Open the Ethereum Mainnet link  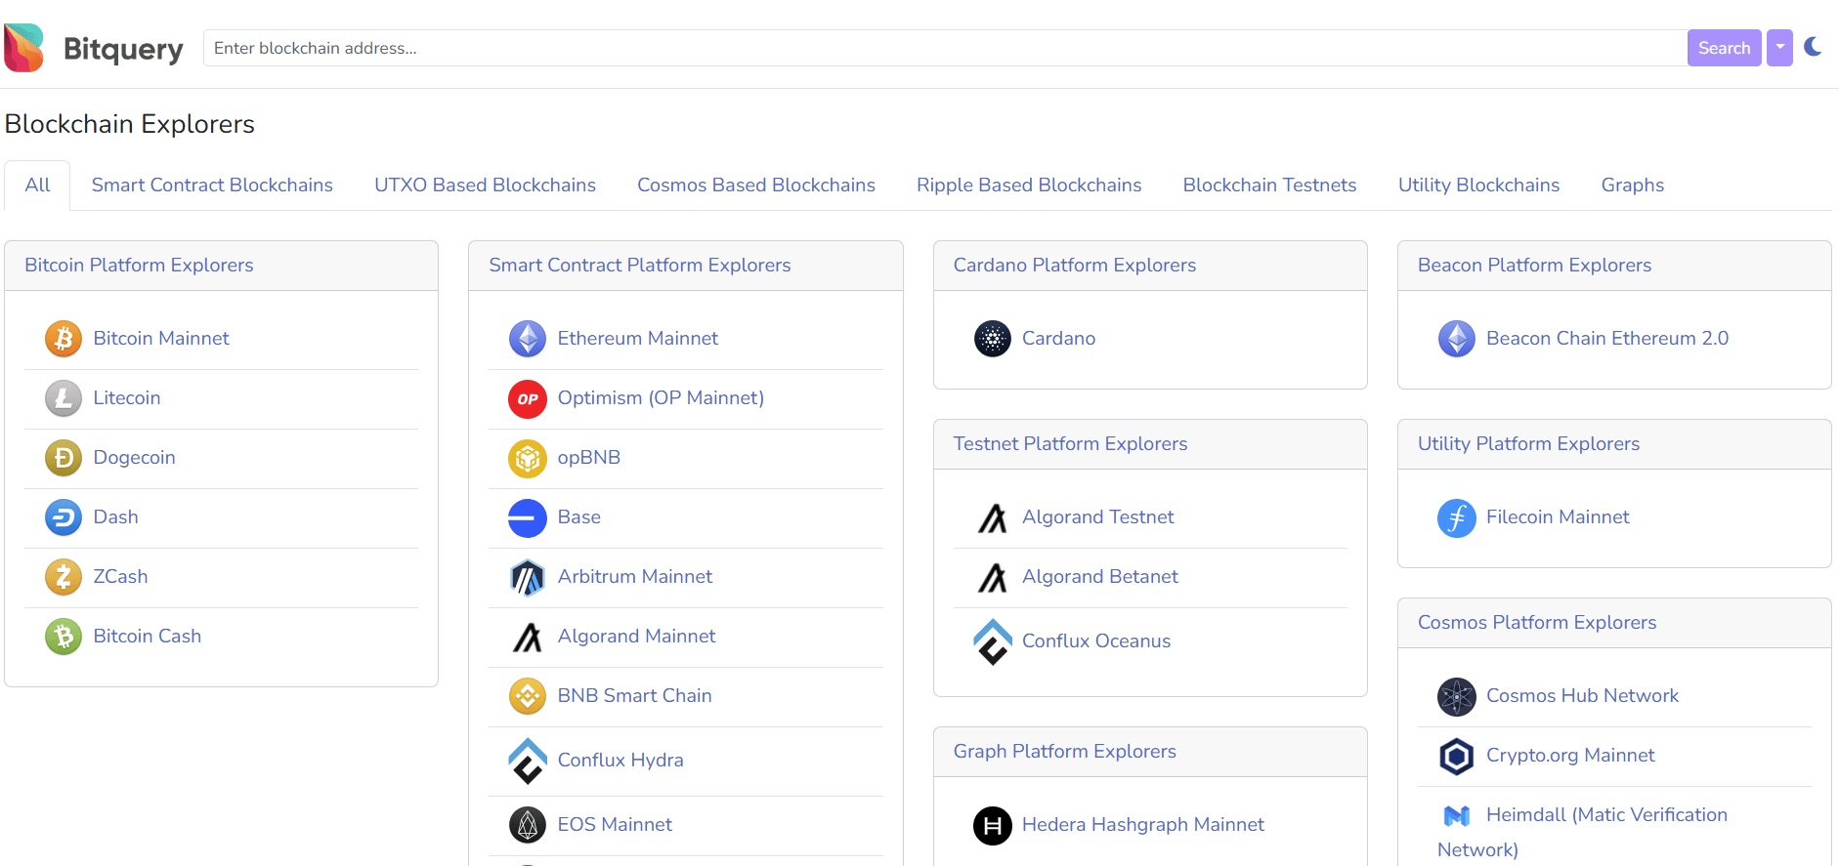[x=637, y=339]
